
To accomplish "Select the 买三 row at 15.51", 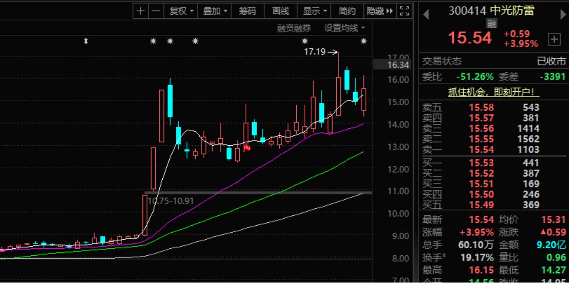I will click(494, 184).
